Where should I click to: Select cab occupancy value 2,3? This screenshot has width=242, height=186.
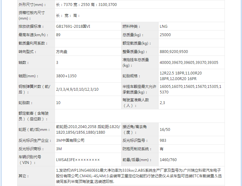point(162,103)
